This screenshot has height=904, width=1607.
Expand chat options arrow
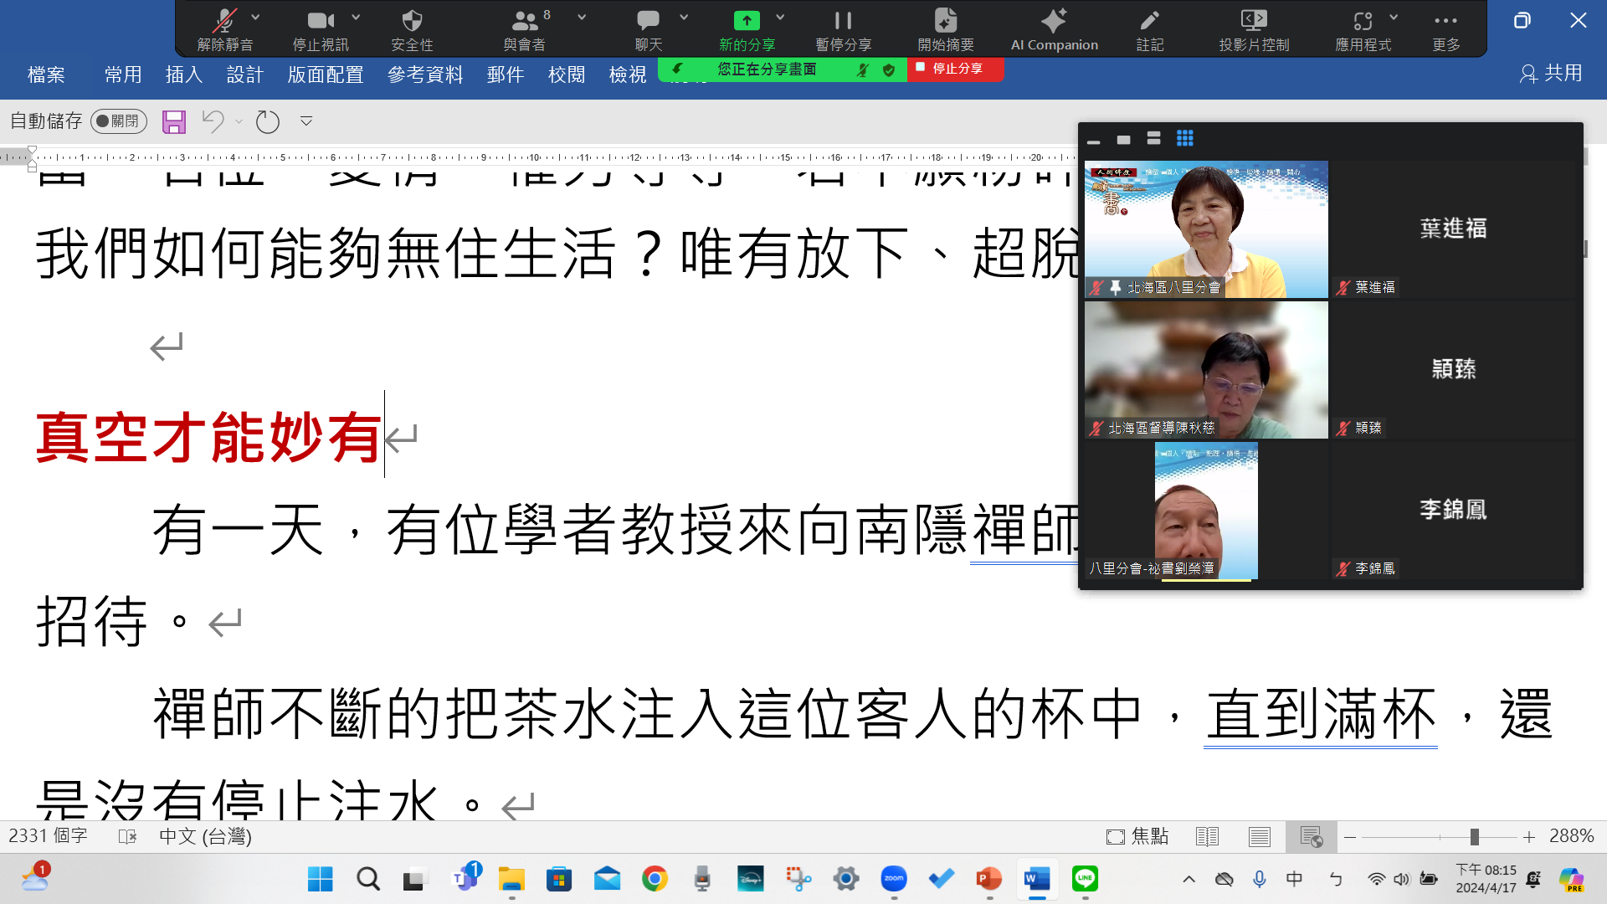coord(684,17)
